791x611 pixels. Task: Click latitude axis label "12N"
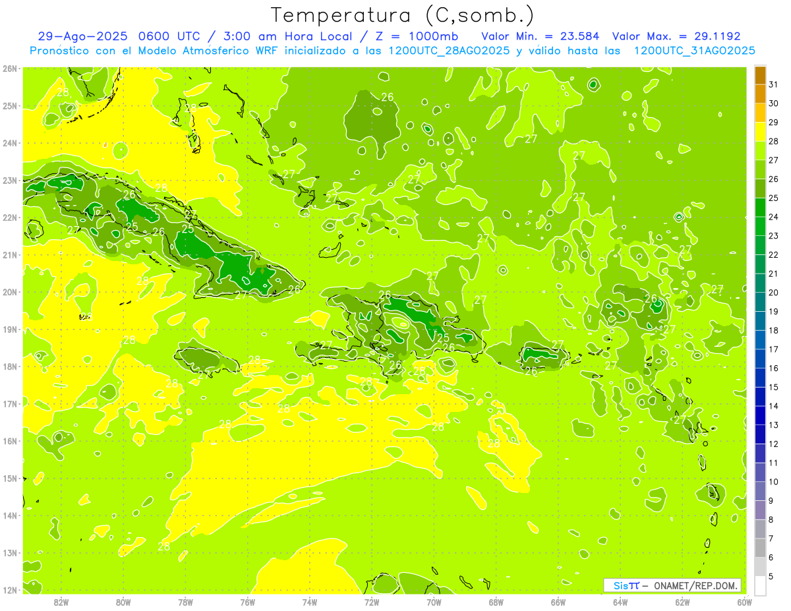point(10,590)
